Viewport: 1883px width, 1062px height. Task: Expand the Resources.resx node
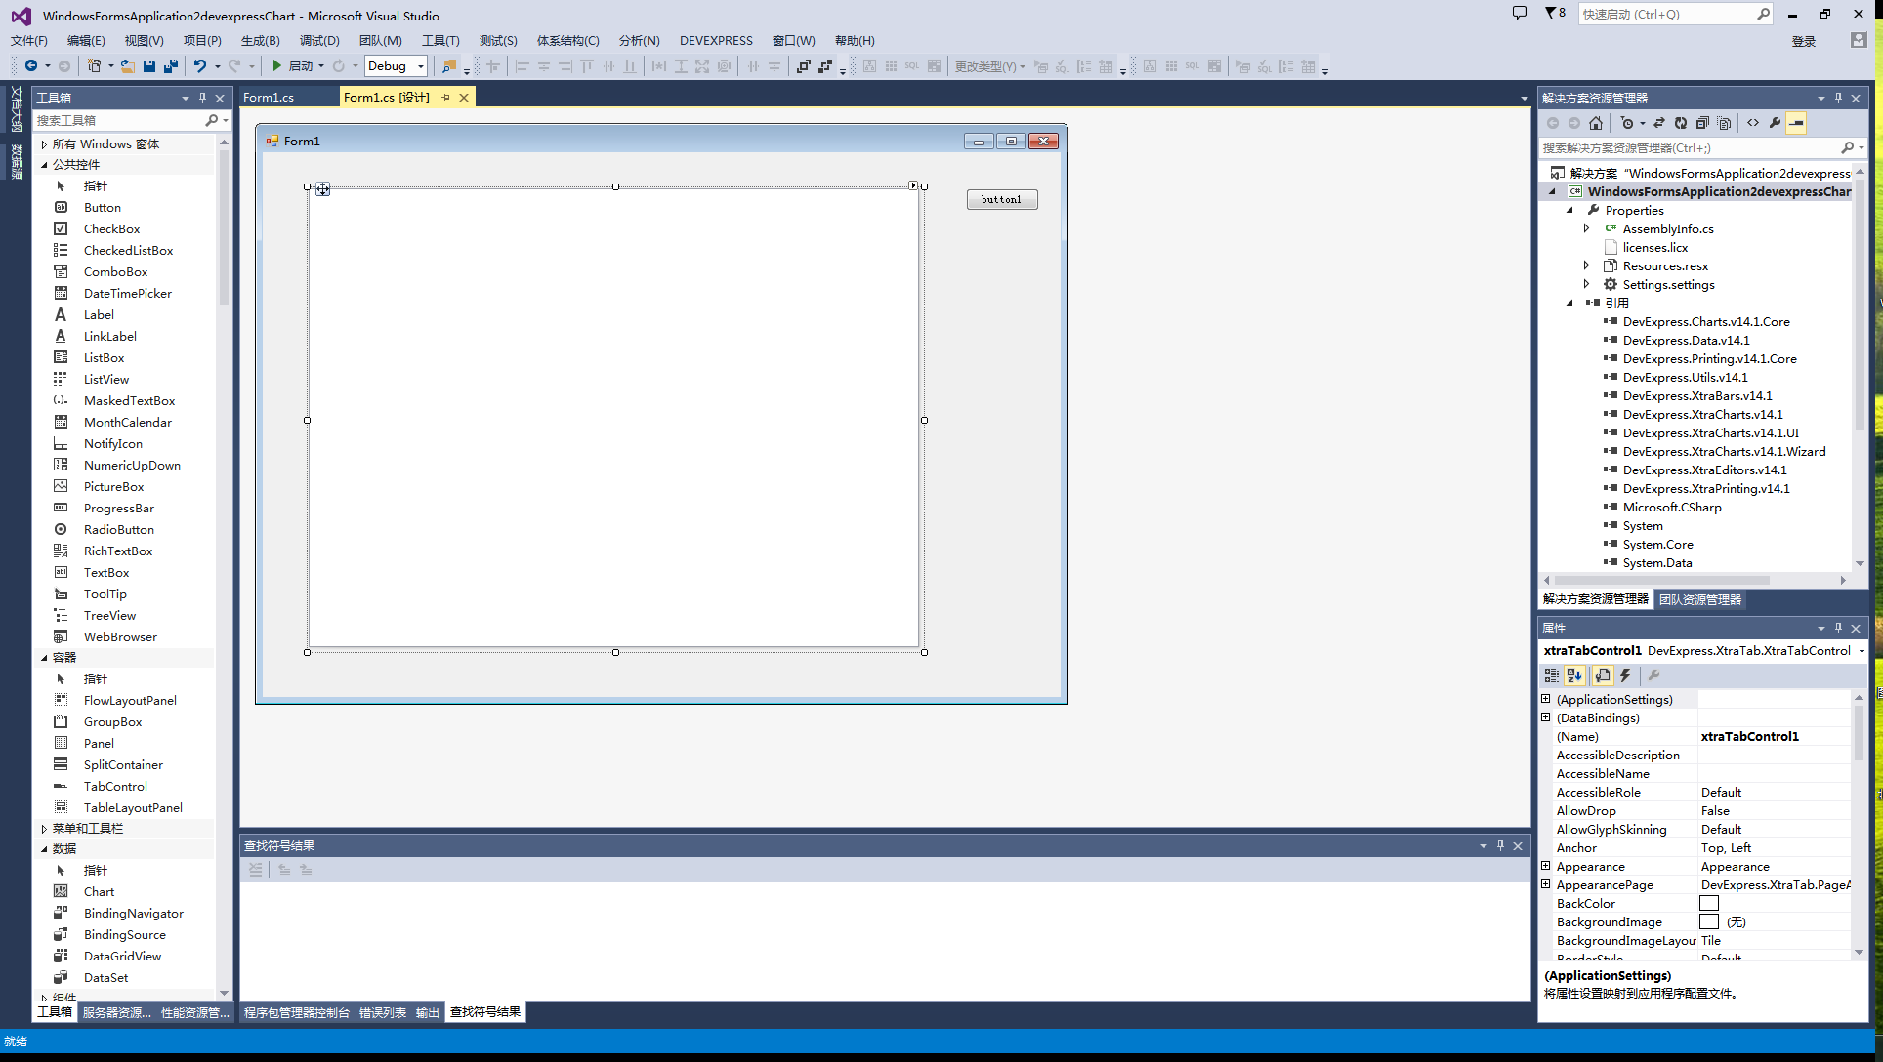1587,266
